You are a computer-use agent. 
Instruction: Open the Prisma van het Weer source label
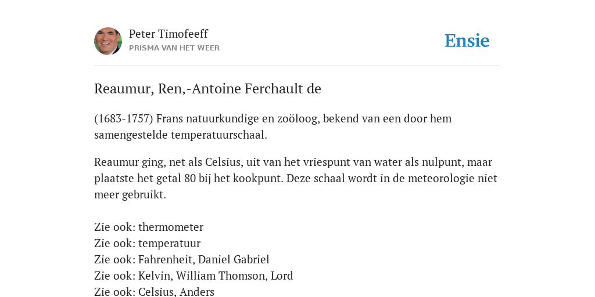point(174,48)
